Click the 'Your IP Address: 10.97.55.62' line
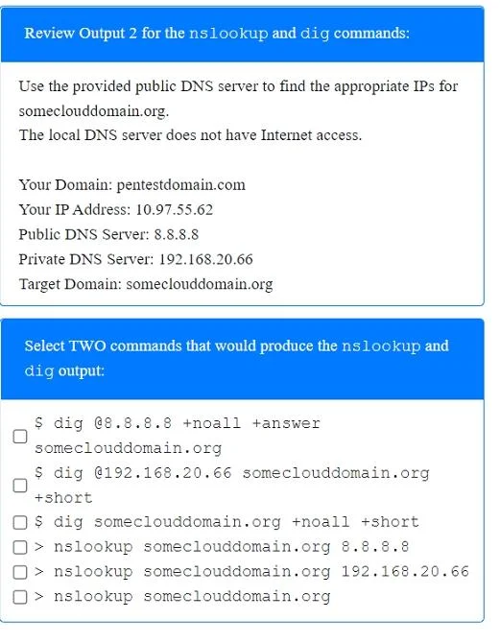The image size is (500, 643). (116, 209)
